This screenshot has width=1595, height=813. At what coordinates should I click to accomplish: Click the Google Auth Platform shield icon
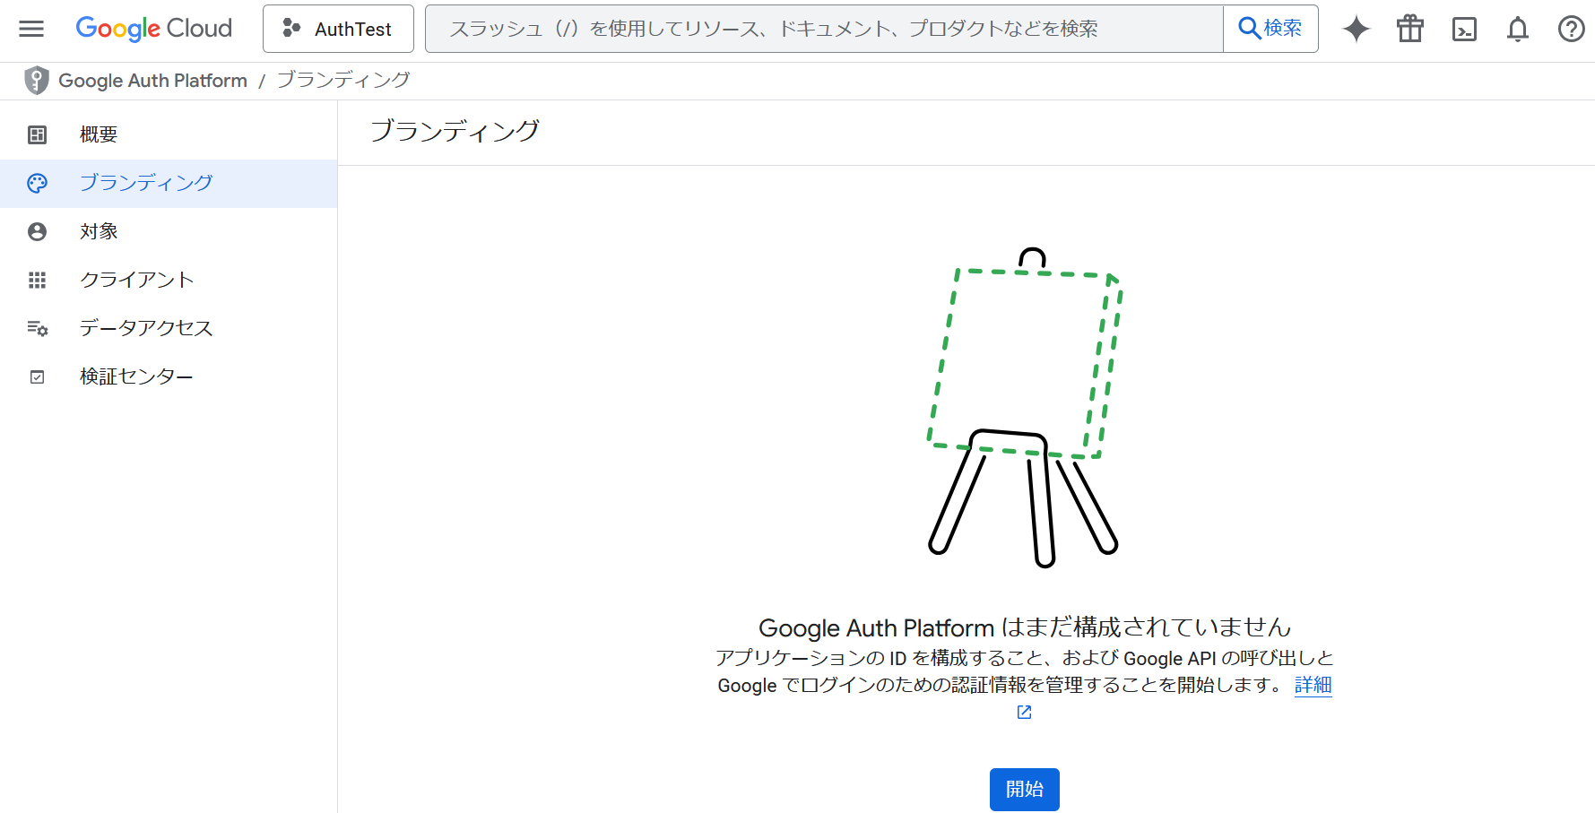(x=36, y=80)
